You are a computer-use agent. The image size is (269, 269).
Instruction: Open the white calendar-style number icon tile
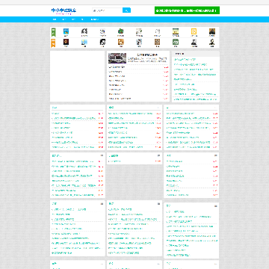pyautogui.click(x=157, y=31)
